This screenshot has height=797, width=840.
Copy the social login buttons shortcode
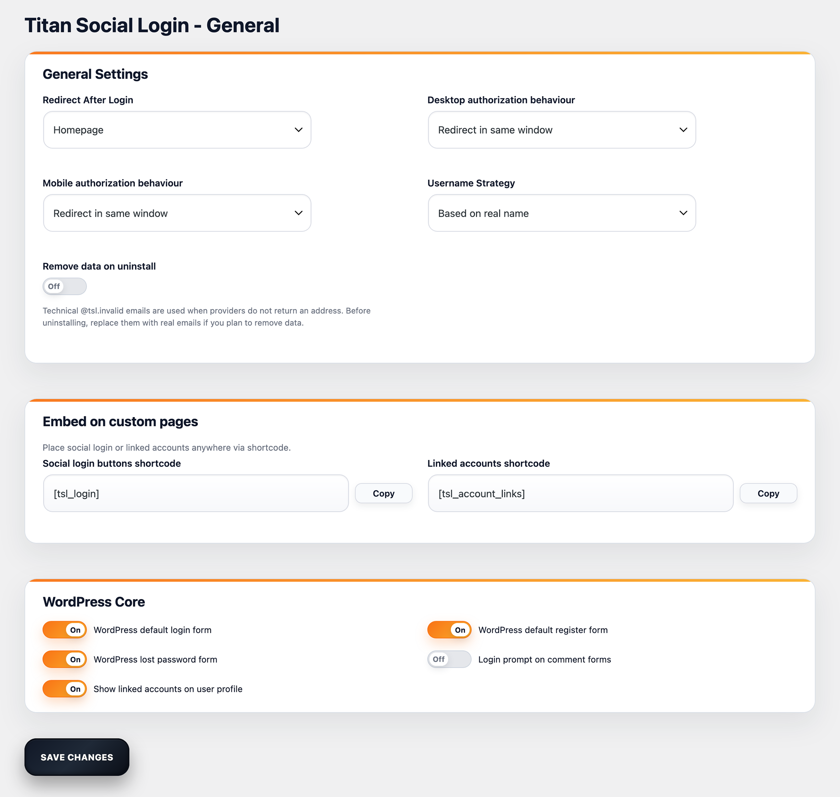pos(383,493)
